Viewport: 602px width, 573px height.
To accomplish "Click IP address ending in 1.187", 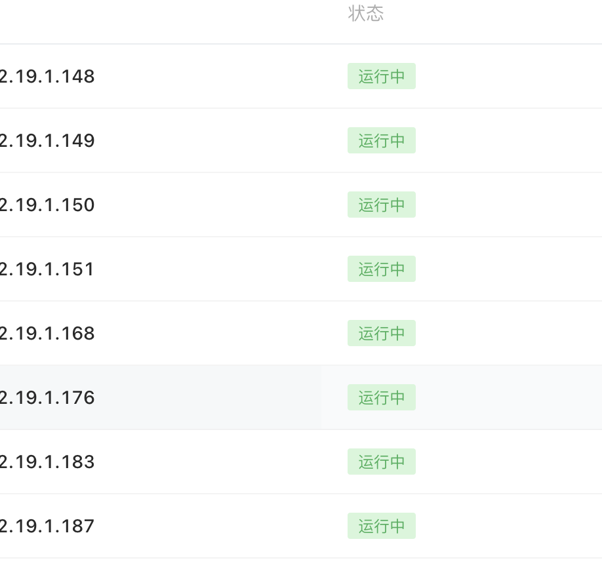I will pos(47,526).
